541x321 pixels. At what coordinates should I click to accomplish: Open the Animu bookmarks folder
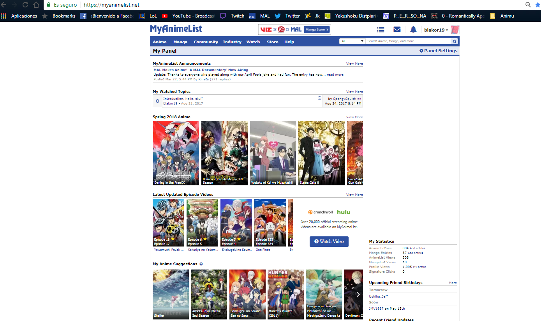coord(502,16)
